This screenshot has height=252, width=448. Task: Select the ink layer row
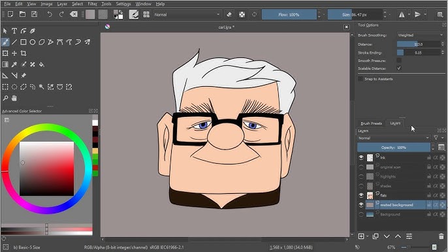(x=402, y=157)
